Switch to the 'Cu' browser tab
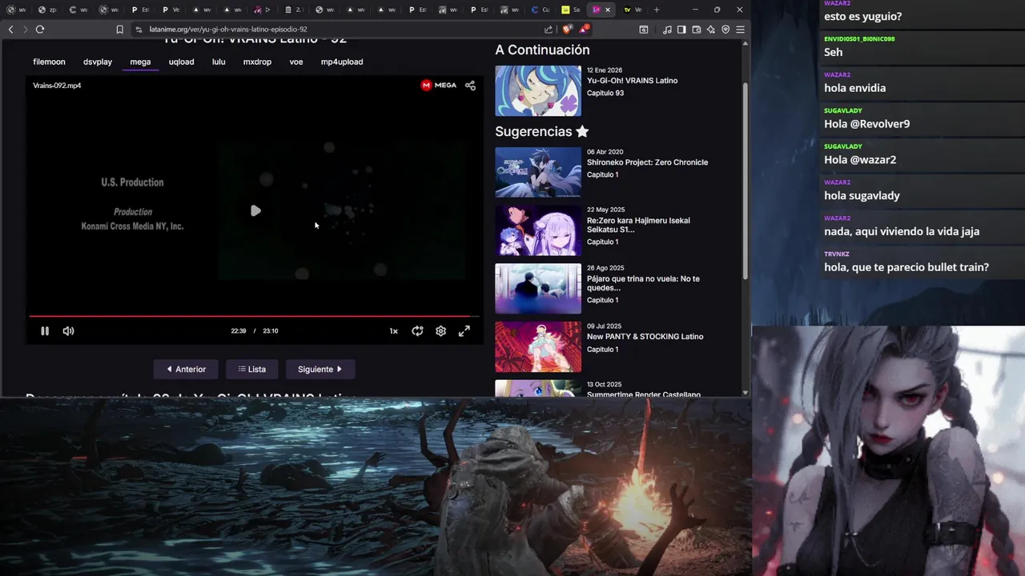This screenshot has height=576, width=1025. coord(541,10)
